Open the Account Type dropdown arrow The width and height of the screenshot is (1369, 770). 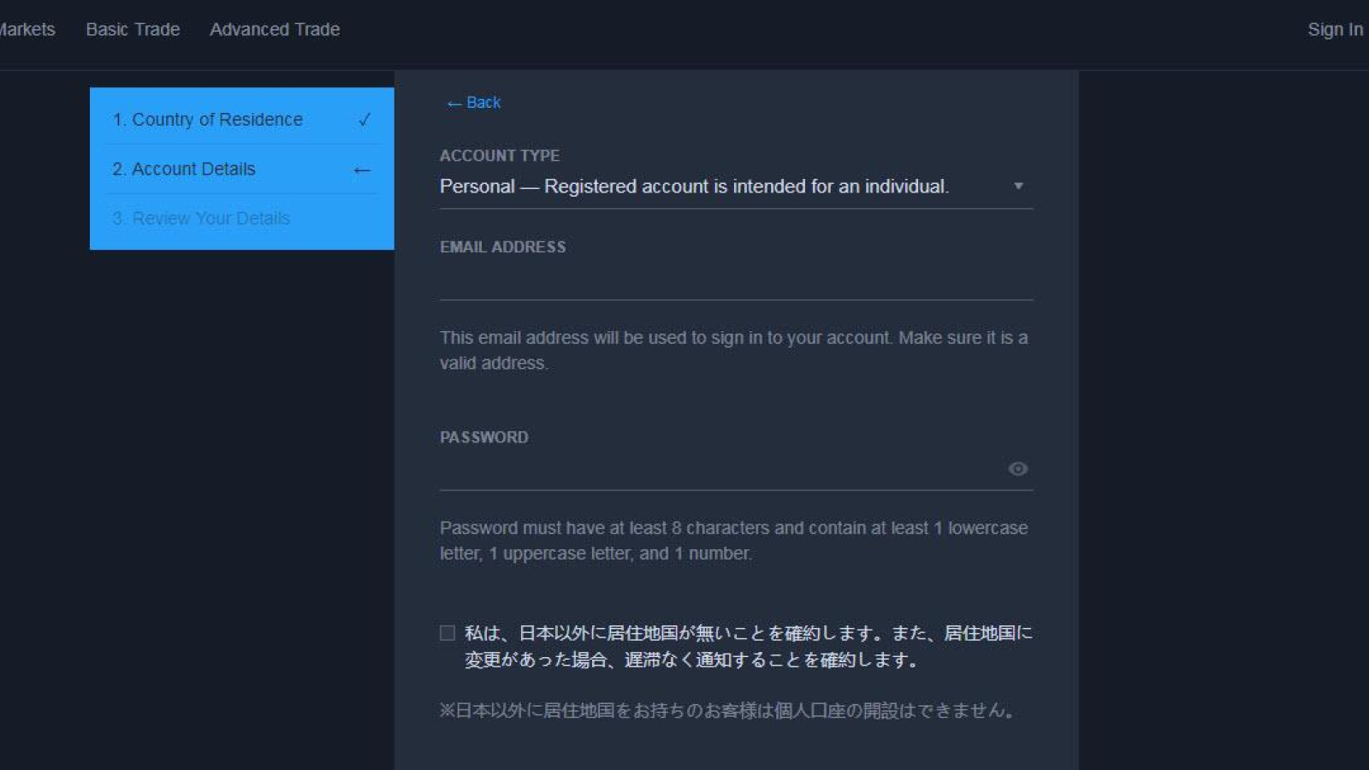coord(1018,187)
